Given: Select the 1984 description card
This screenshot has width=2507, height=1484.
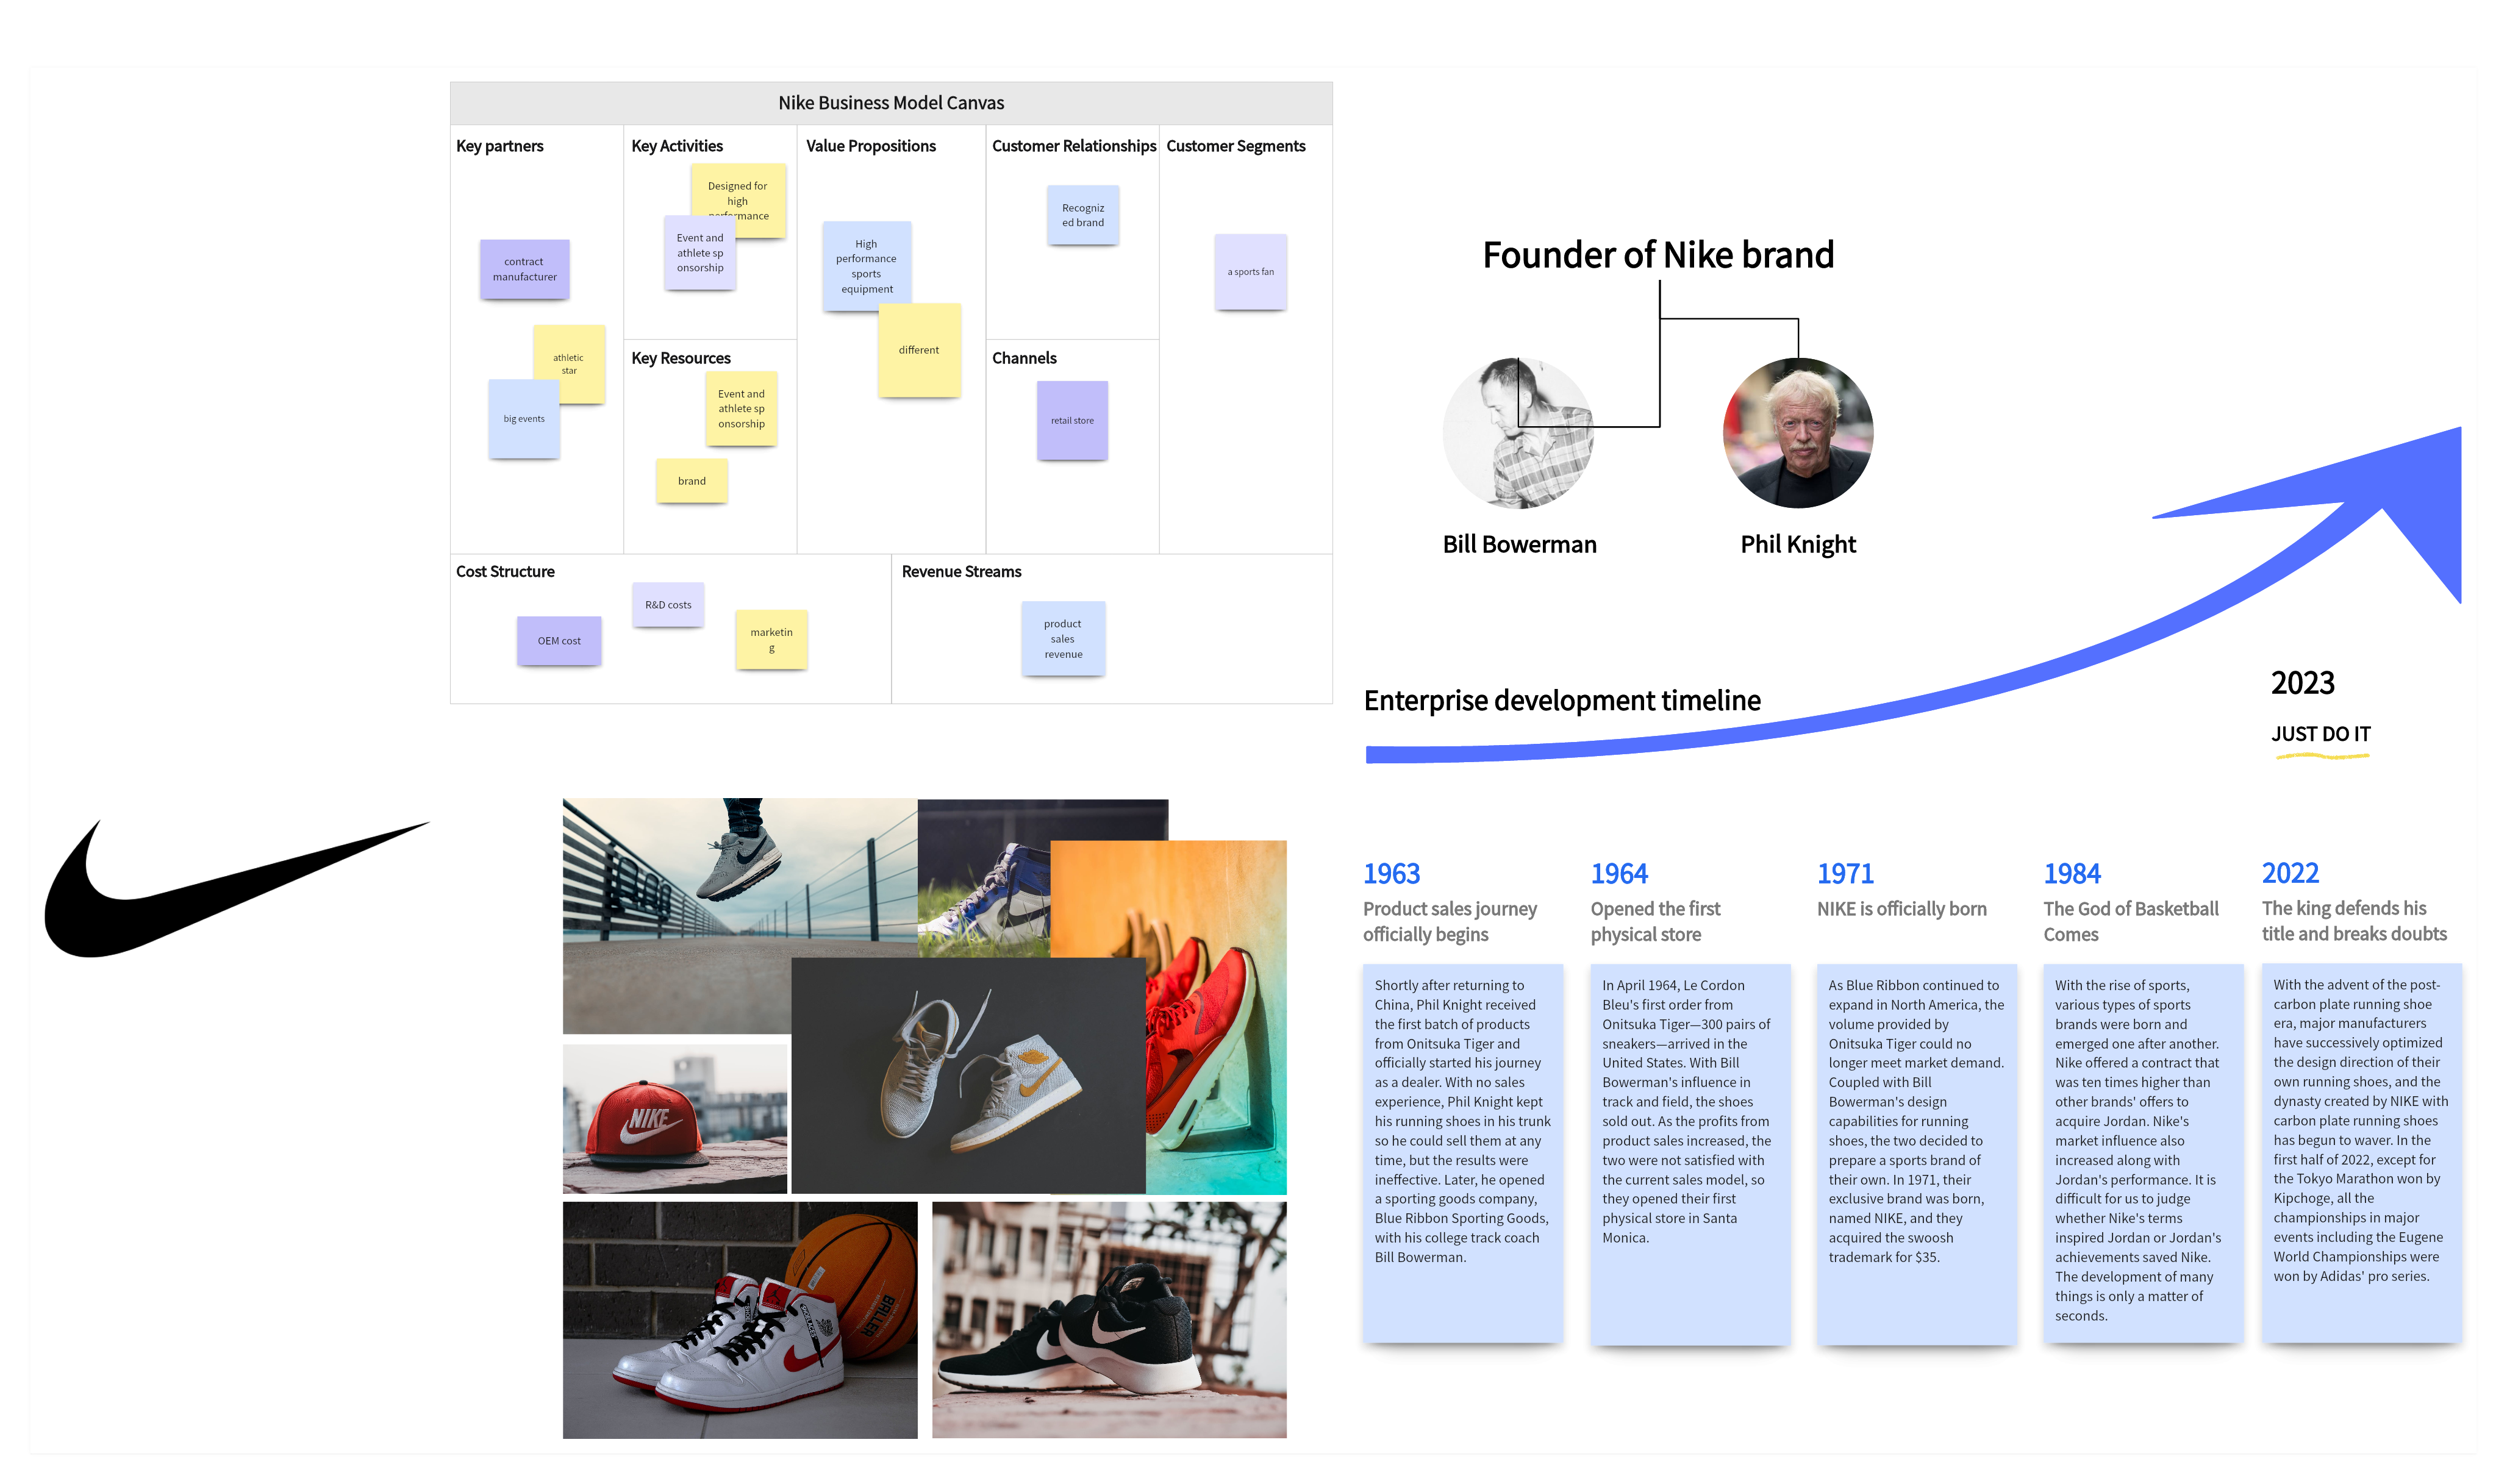Looking at the screenshot, I should point(2144,1154).
